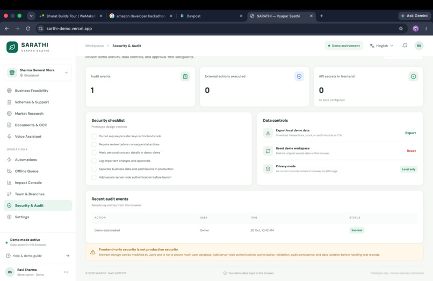Open Documents & OCR section

tap(38, 125)
